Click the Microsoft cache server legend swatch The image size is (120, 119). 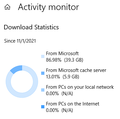point(43,73)
